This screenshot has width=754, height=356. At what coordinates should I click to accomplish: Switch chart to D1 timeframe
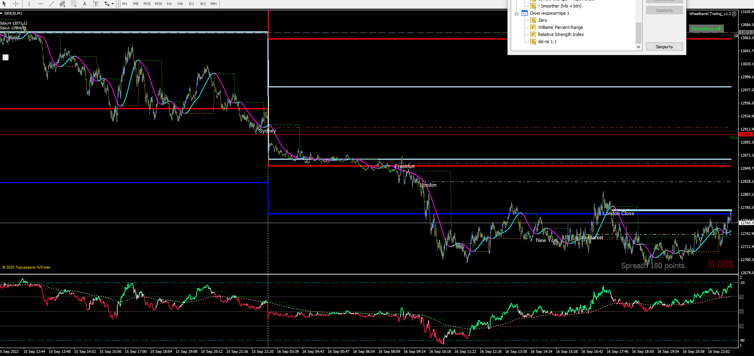(x=191, y=4)
